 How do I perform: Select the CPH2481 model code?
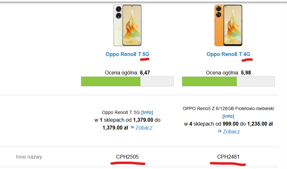[228, 157]
